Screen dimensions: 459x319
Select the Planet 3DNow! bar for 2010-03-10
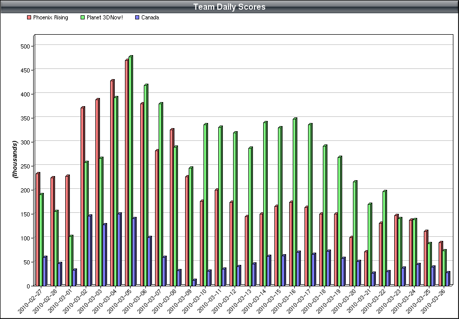206,205
